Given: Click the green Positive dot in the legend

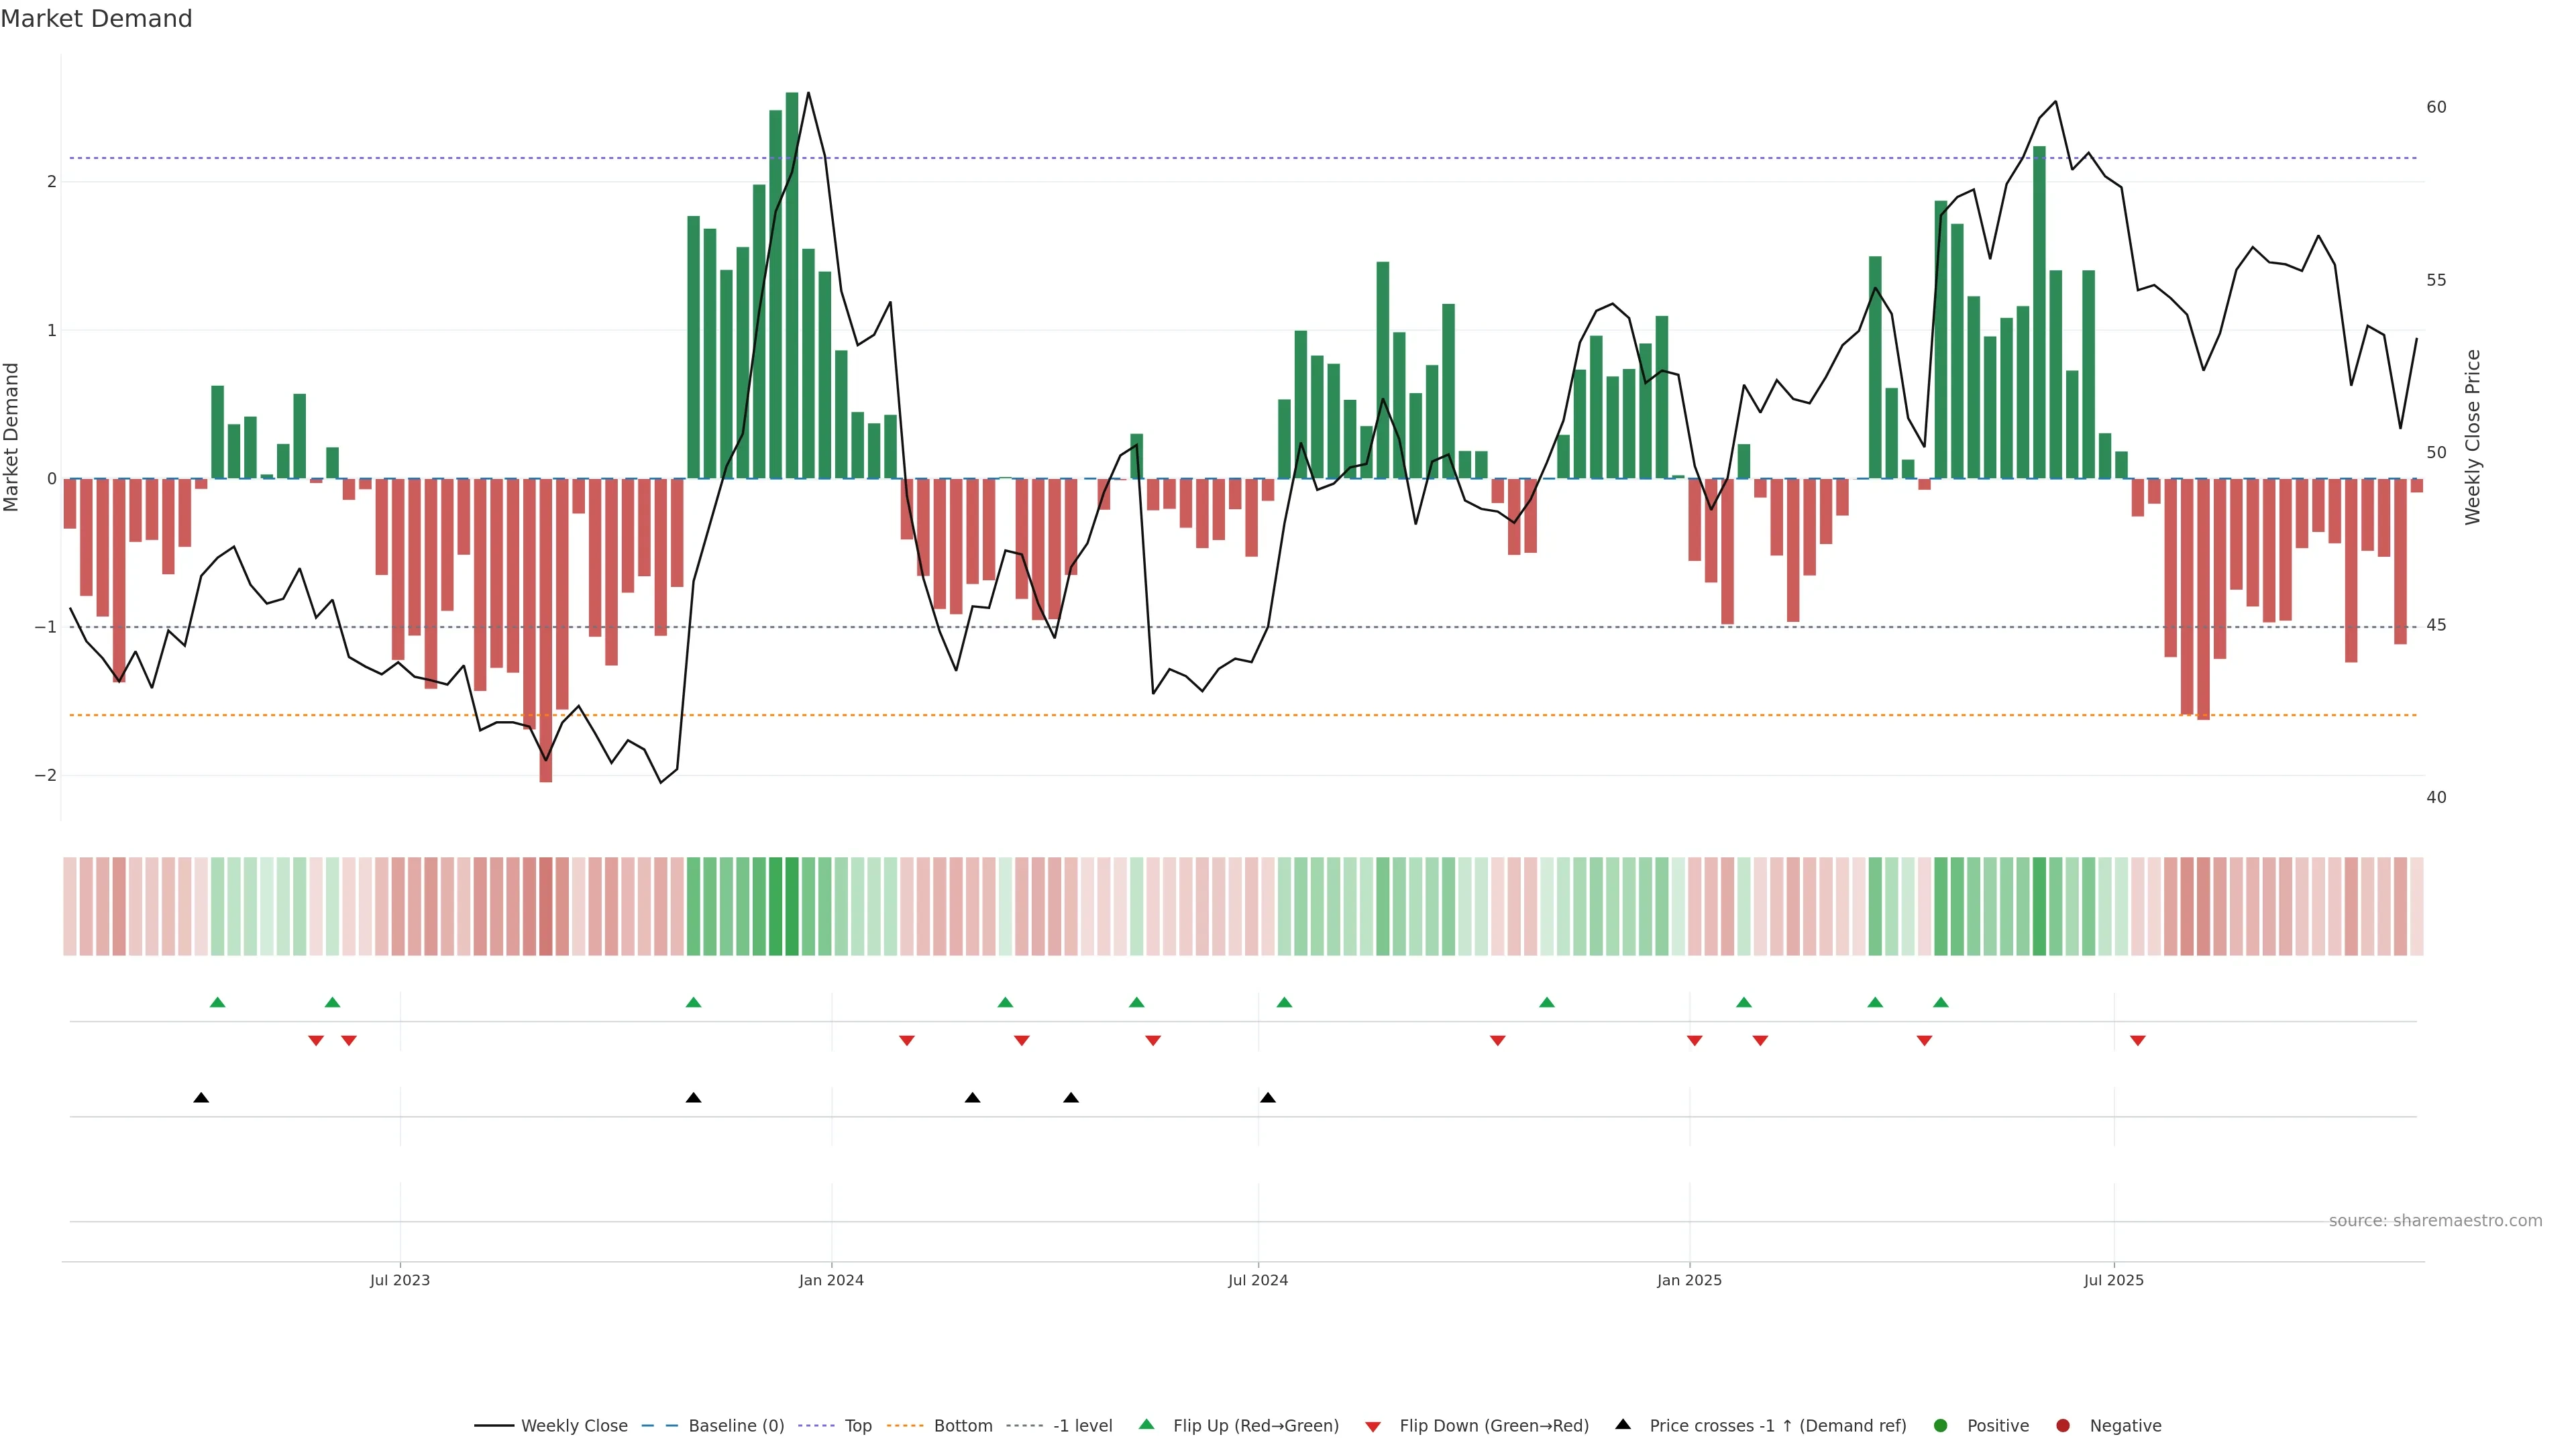Looking at the screenshot, I should (1941, 1425).
